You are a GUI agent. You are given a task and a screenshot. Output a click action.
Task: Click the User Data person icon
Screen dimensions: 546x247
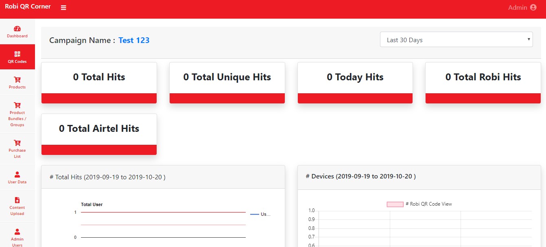17,174
